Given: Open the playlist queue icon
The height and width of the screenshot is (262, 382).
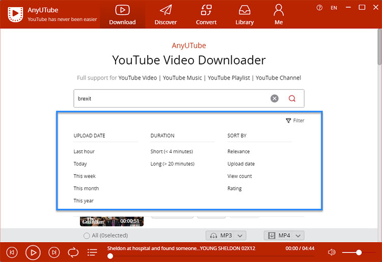Looking at the screenshot, I should [x=92, y=252].
